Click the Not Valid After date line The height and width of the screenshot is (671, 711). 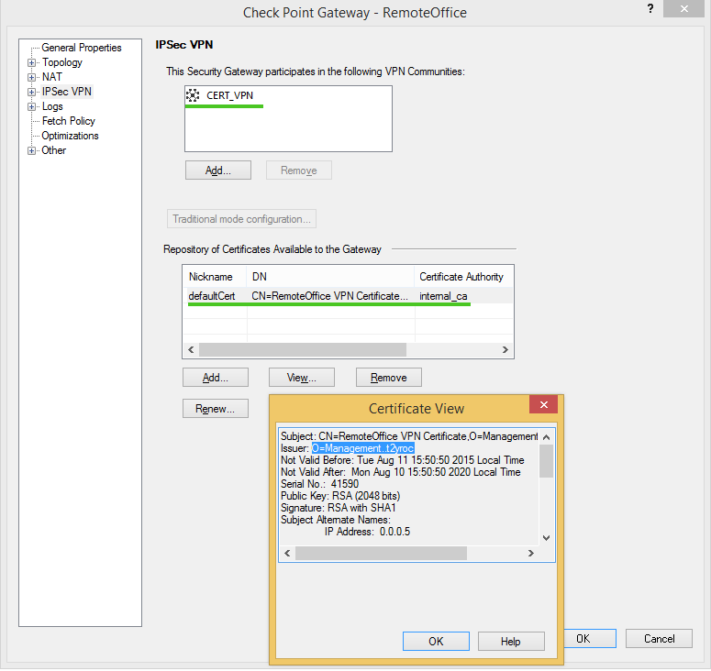tap(400, 472)
